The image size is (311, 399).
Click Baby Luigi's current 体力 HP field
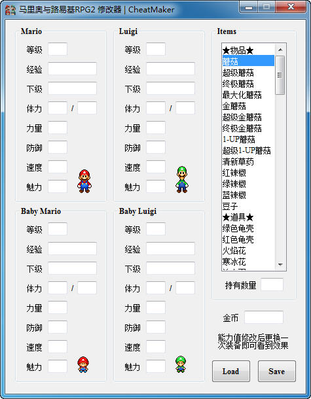156,288
